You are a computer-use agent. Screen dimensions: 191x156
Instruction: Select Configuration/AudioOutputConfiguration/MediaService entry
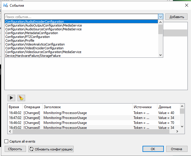(x=81, y=25)
